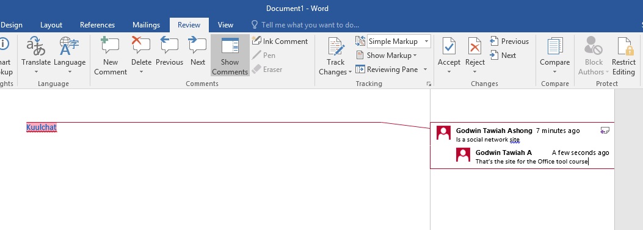Click the Block Authors icon

[x=594, y=46]
